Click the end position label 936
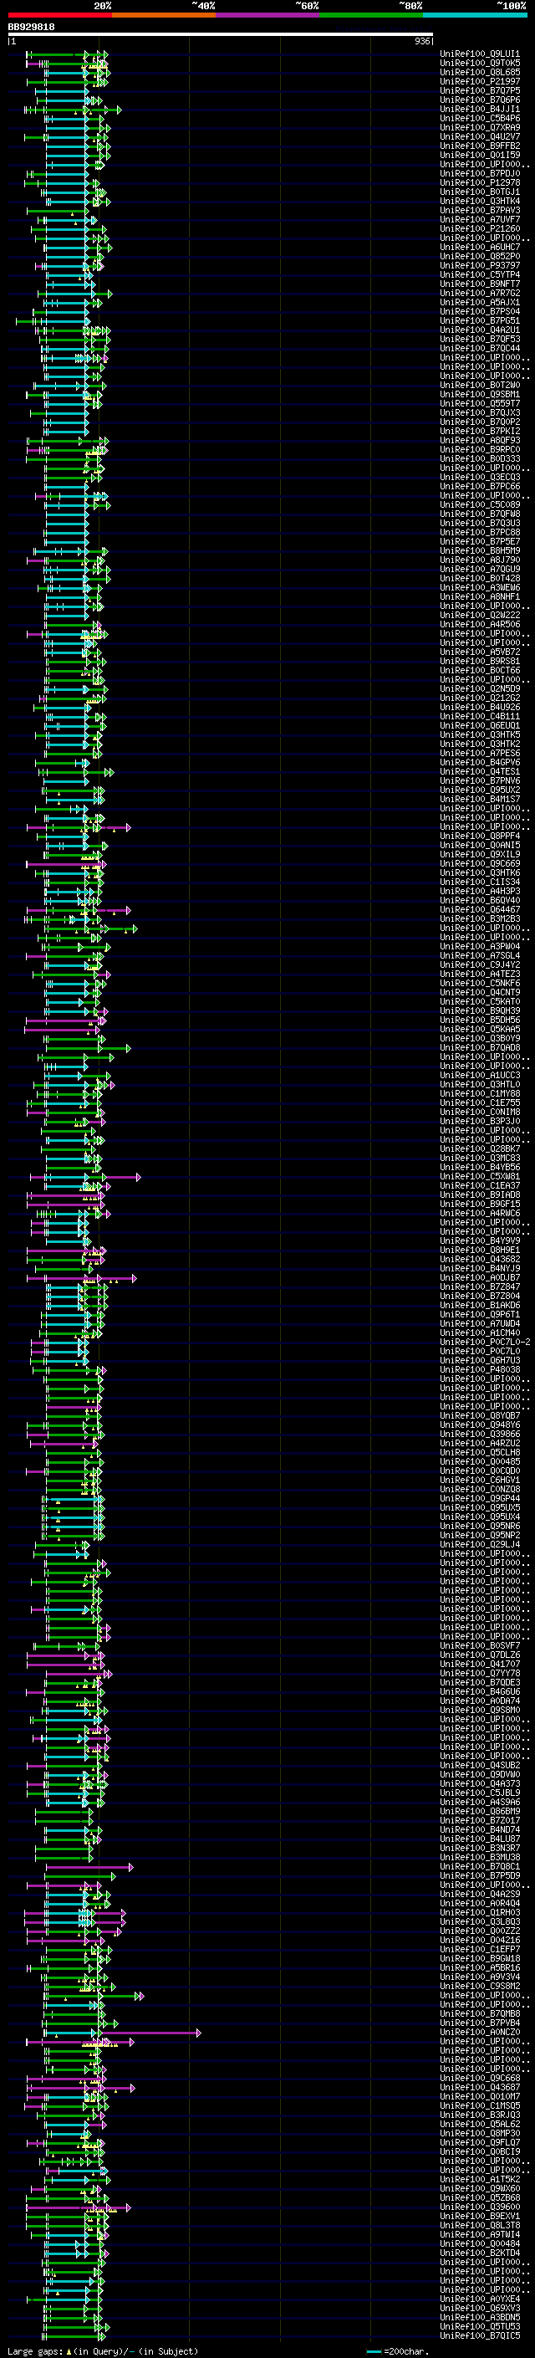Image resolution: width=535 pixels, height=2358 pixels. click(421, 41)
